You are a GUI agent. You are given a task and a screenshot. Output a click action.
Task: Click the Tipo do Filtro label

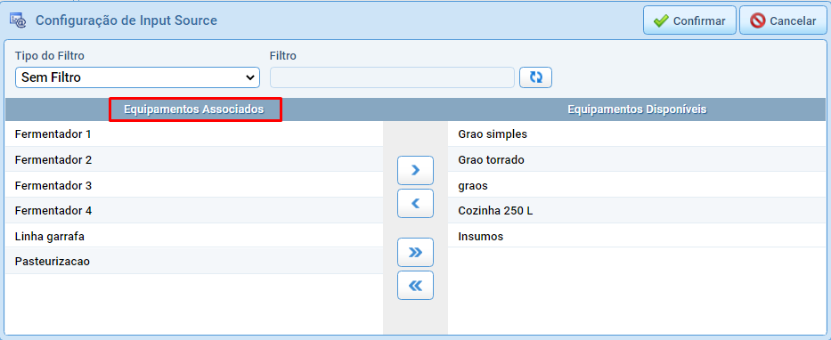point(50,55)
